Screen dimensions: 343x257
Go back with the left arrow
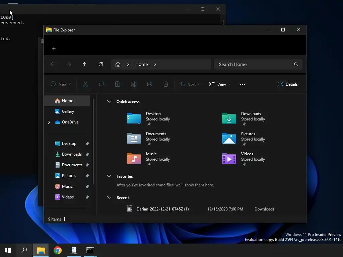(53, 64)
